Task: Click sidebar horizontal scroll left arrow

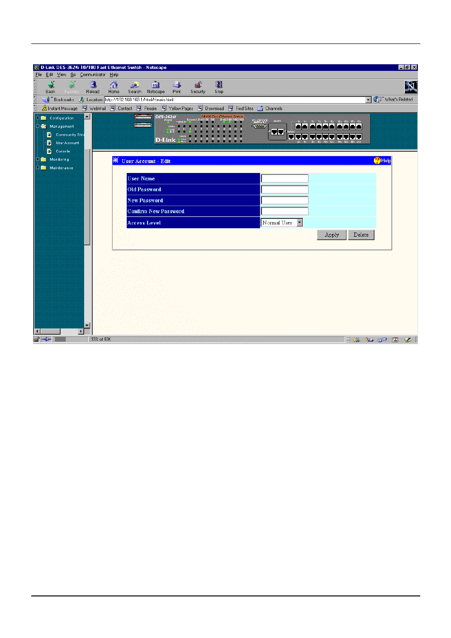Action: tap(37, 331)
